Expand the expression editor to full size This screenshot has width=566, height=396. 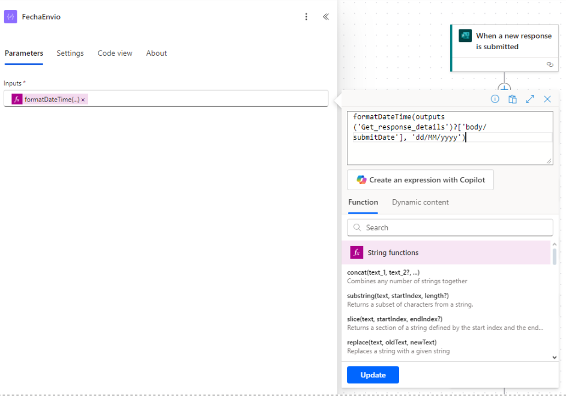530,100
